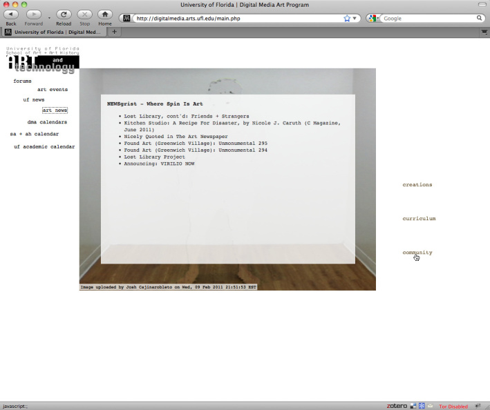
Task: Go back with the Back arrow button
Action: [x=11, y=14]
